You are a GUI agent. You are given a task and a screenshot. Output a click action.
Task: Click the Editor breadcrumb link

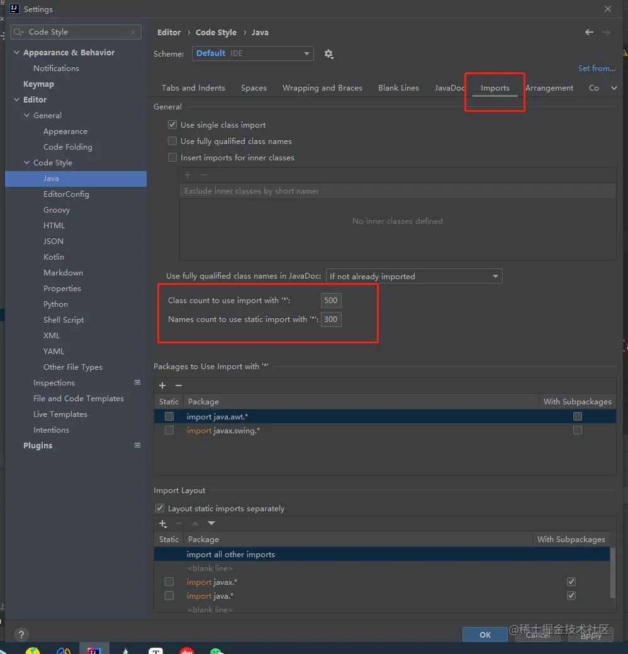point(169,32)
